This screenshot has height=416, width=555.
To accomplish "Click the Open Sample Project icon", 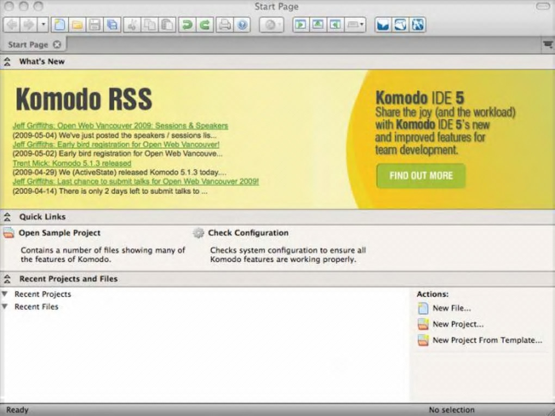I will 9,233.
